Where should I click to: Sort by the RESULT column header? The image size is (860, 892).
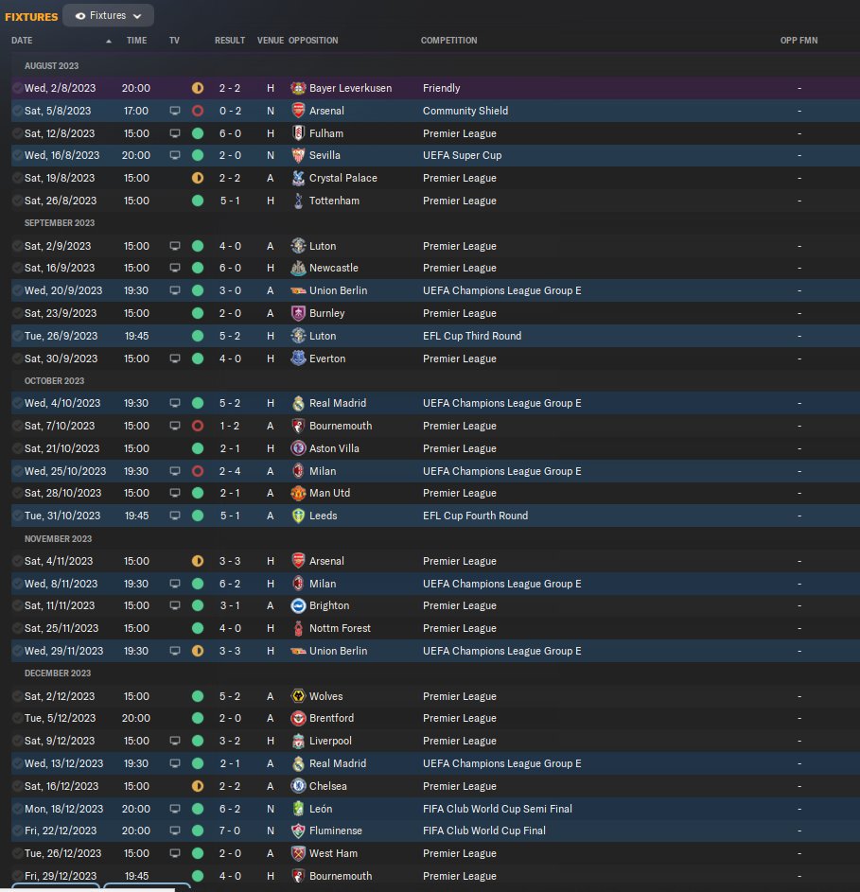[x=229, y=41]
